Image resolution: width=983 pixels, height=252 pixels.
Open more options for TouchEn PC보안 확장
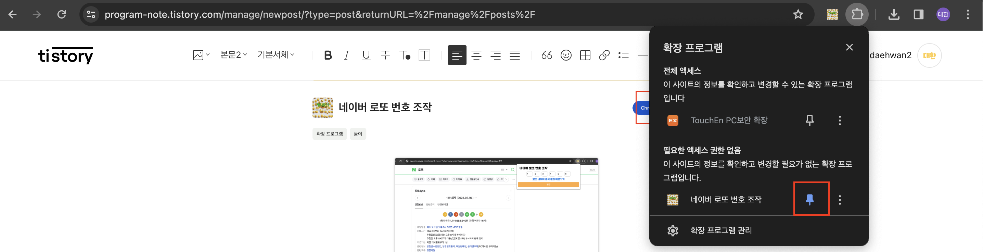click(840, 120)
